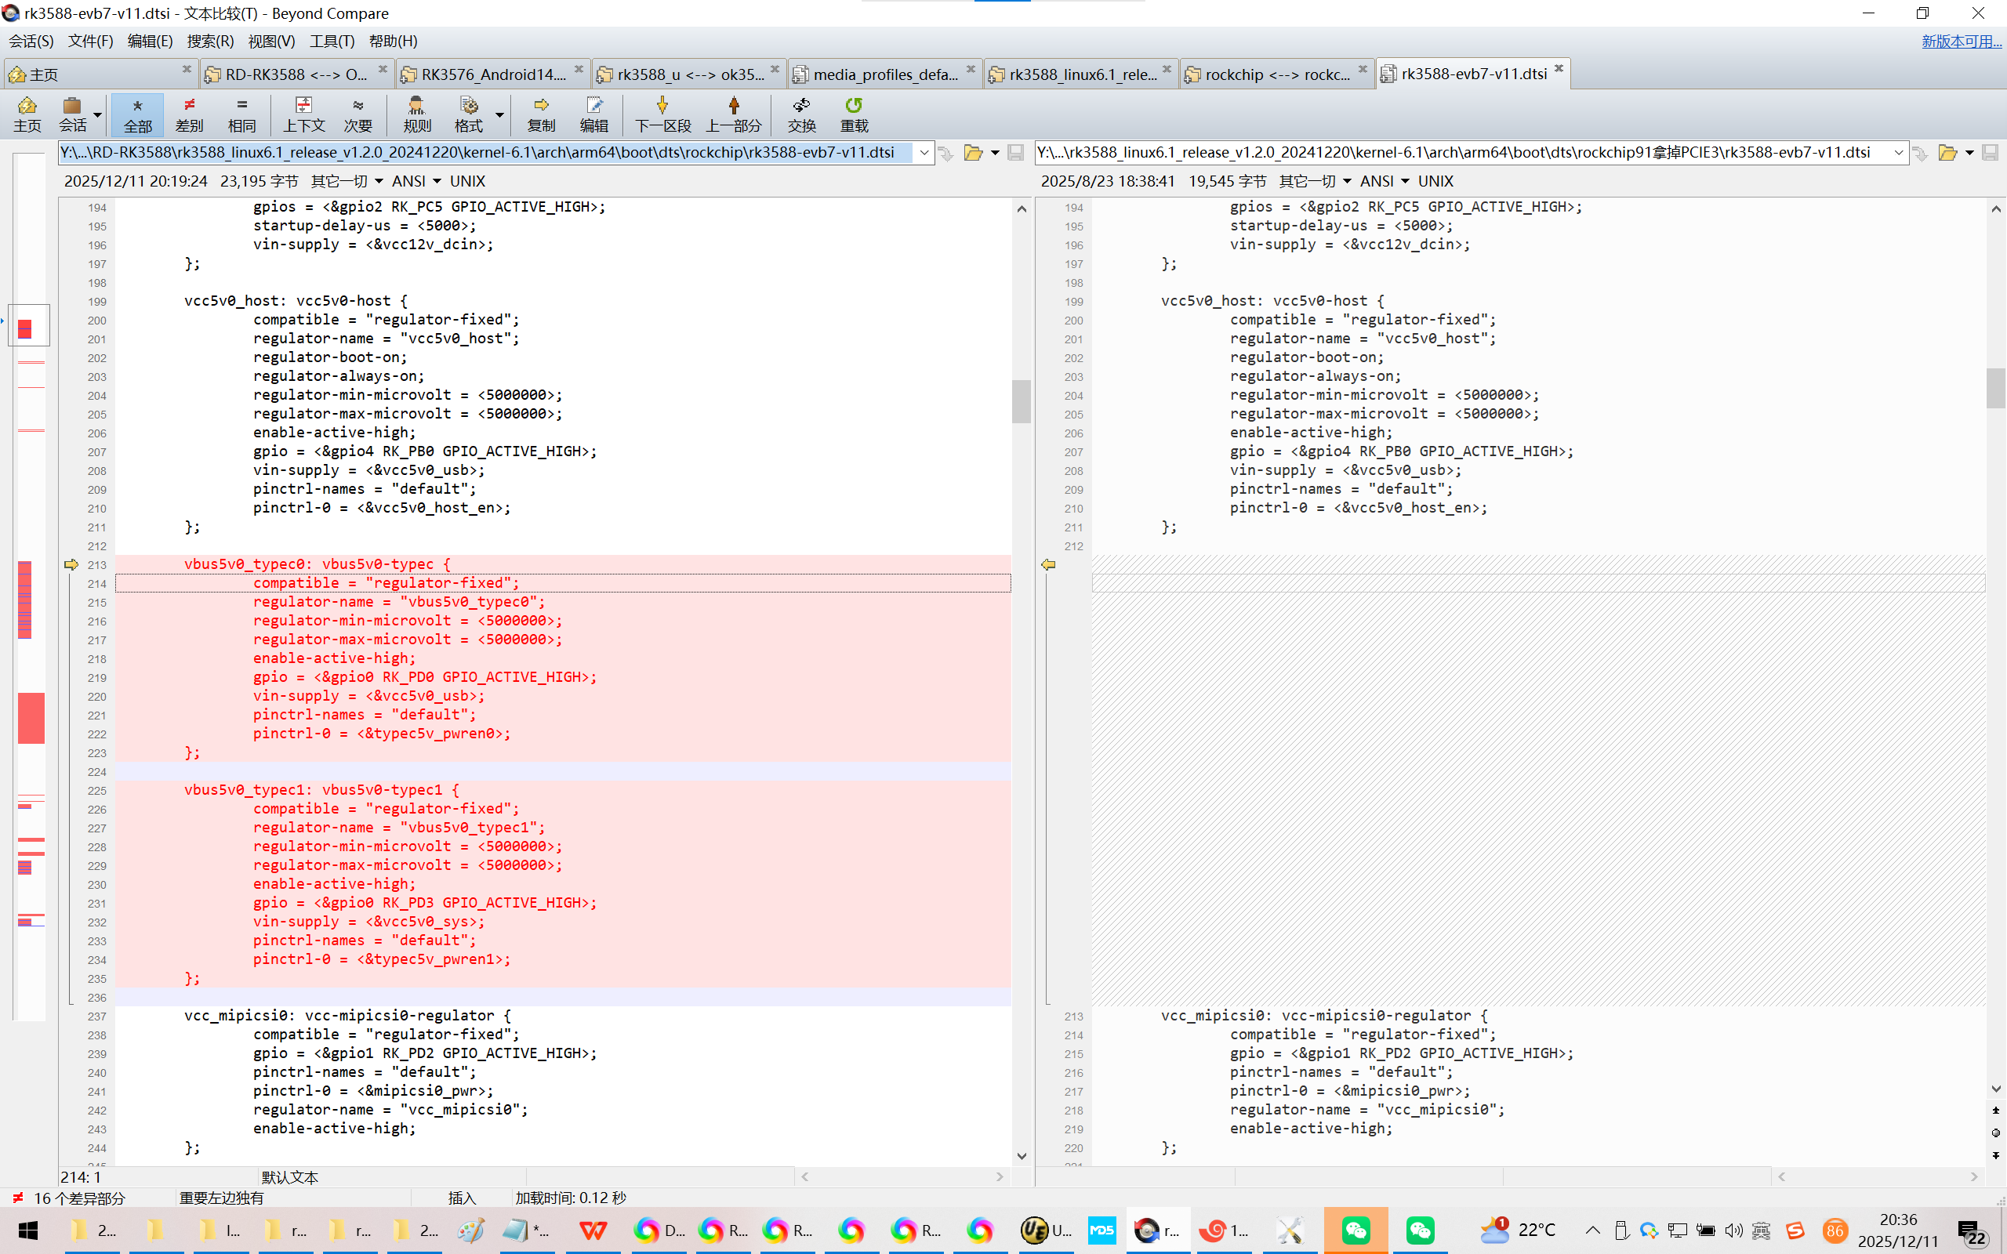This screenshot has height=1254, width=2007.
Task: Click the New Version Available (新版本可用) link
Action: (x=1961, y=41)
